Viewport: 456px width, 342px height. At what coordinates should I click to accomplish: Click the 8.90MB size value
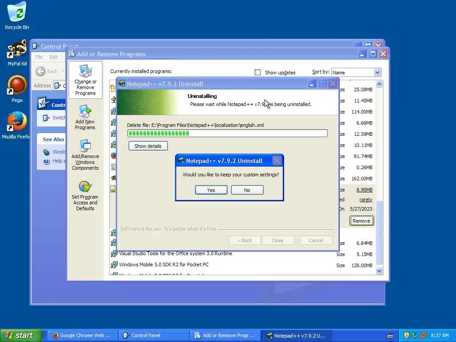coord(364,190)
